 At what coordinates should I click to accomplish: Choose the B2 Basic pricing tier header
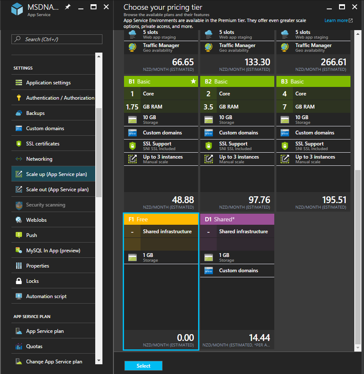click(237, 81)
